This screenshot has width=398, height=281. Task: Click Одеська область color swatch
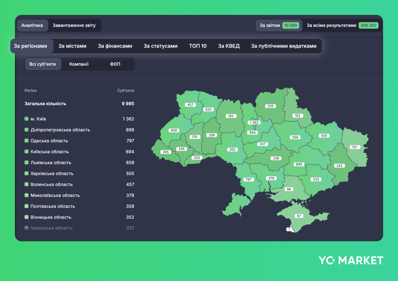(27, 141)
